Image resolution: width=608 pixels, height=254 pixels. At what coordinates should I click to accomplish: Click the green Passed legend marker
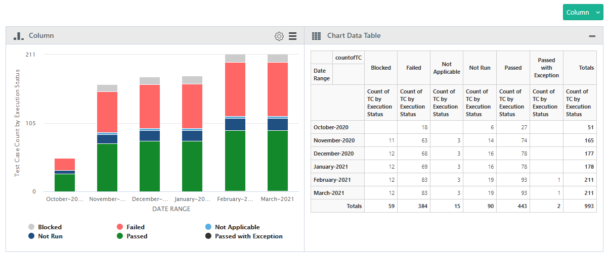[x=120, y=236]
